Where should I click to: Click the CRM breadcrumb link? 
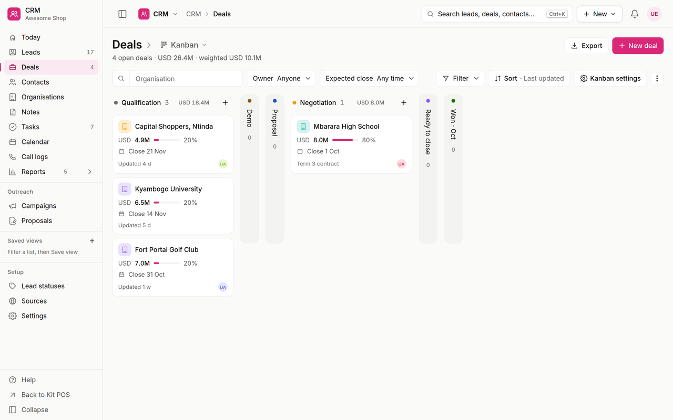point(193,14)
